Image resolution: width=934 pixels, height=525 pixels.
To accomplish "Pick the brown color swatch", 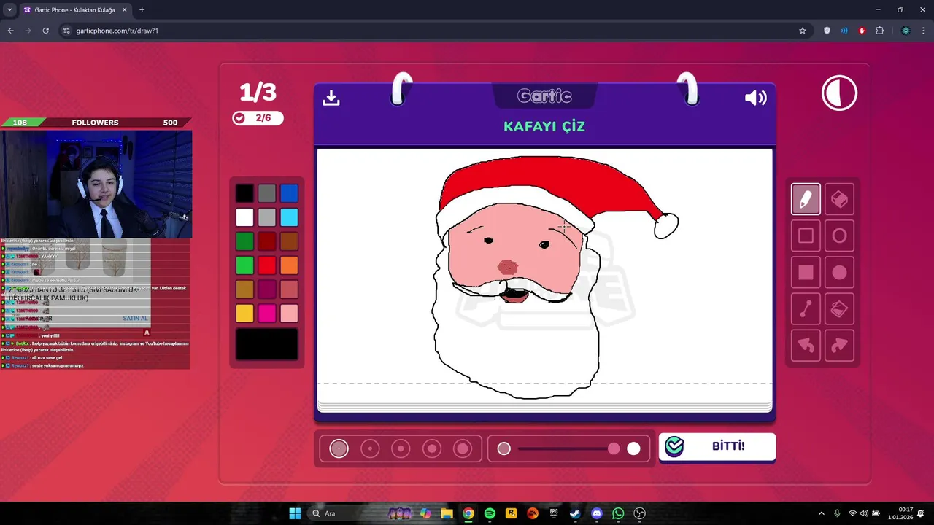I will click(289, 241).
